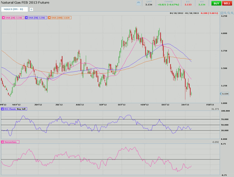234x177 pixels.
Task: Click the grid icon left of the magnifiers
Action: point(222,13)
